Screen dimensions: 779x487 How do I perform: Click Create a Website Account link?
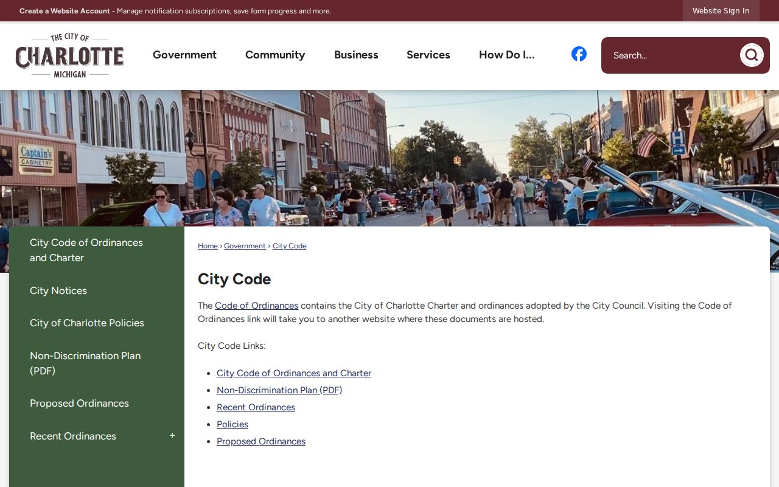[x=65, y=11]
